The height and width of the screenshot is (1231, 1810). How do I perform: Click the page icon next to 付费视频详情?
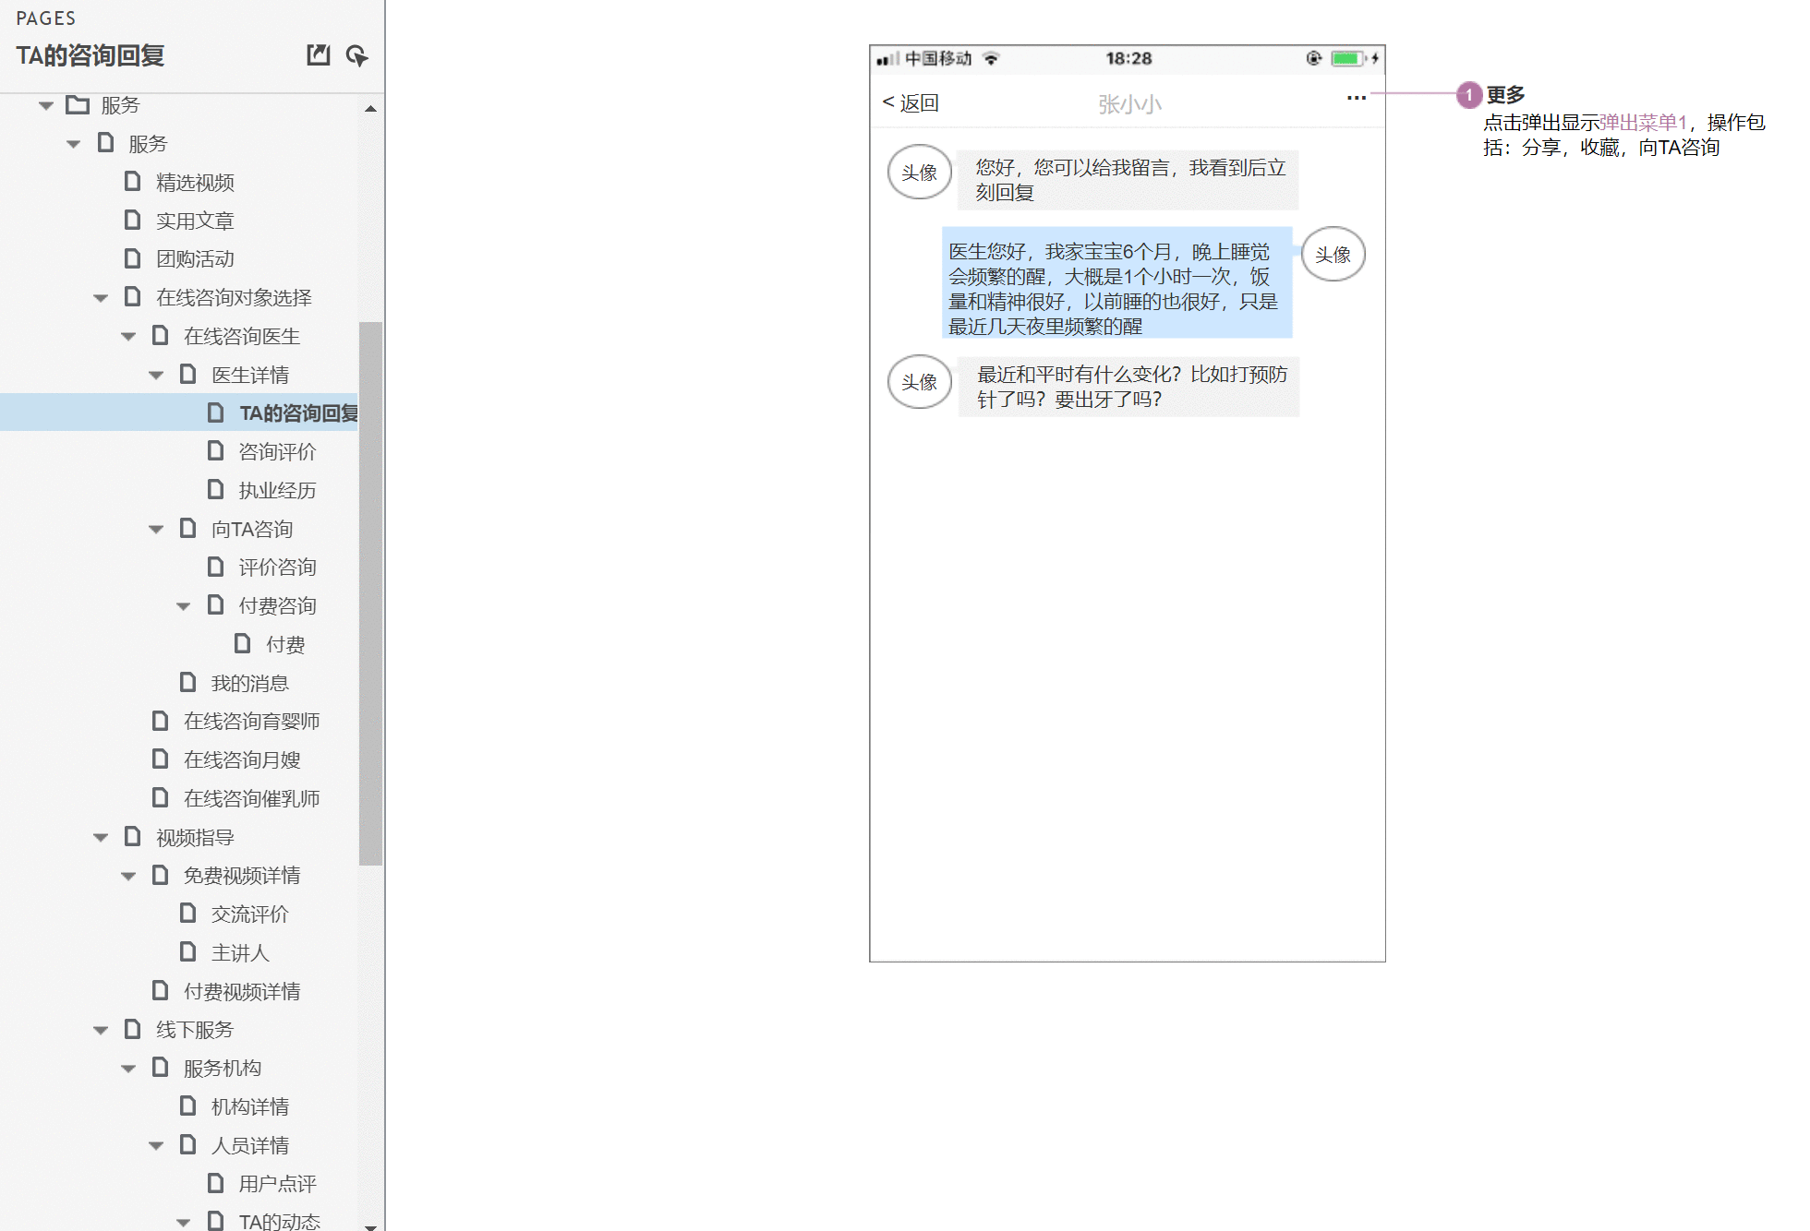click(x=161, y=991)
